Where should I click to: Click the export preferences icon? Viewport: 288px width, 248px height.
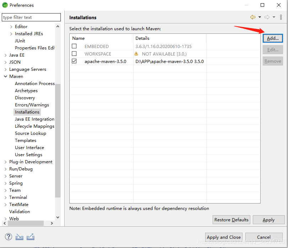pyautogui.click(x=31, y=237)
